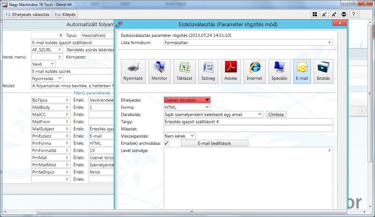The width and height of the screenshot is (375, 217).
Task: Click F2: Elhelyezés választás button
Action: pyautogui.click(x=27, y=14)
